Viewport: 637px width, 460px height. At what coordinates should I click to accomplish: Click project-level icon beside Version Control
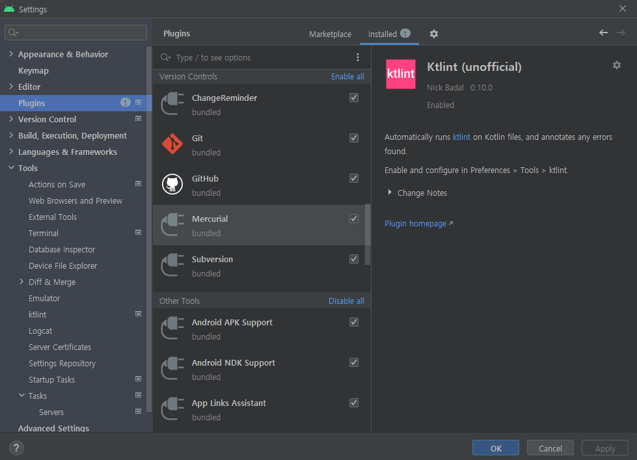[x=138, y=118]
